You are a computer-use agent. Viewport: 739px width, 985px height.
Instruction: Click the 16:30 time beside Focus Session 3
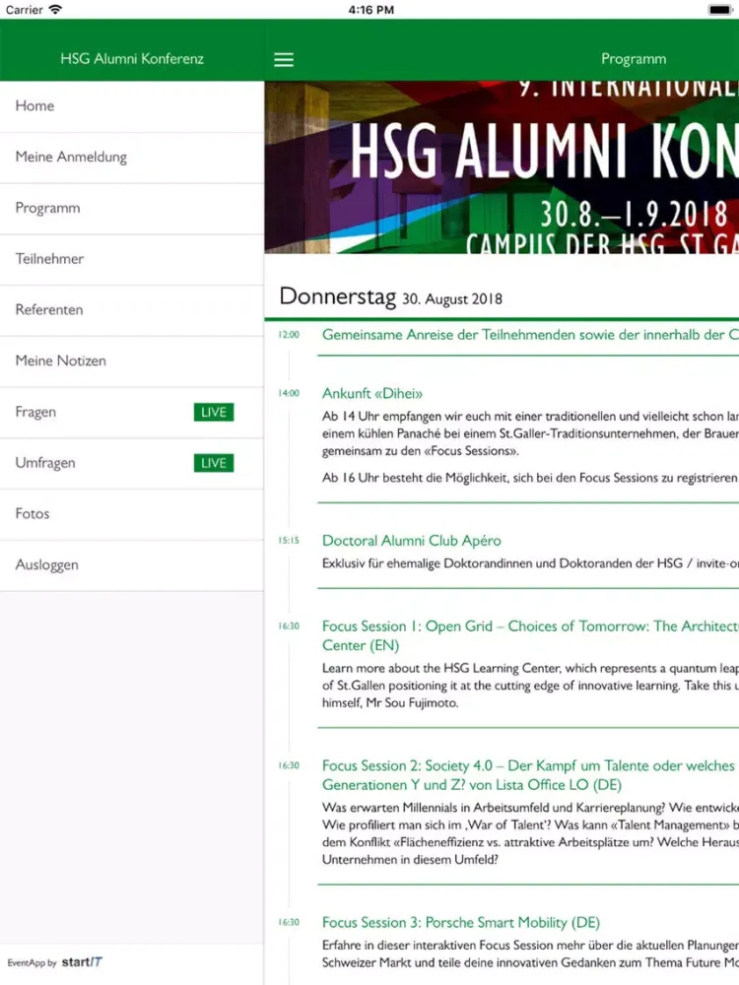coord(289,922)
